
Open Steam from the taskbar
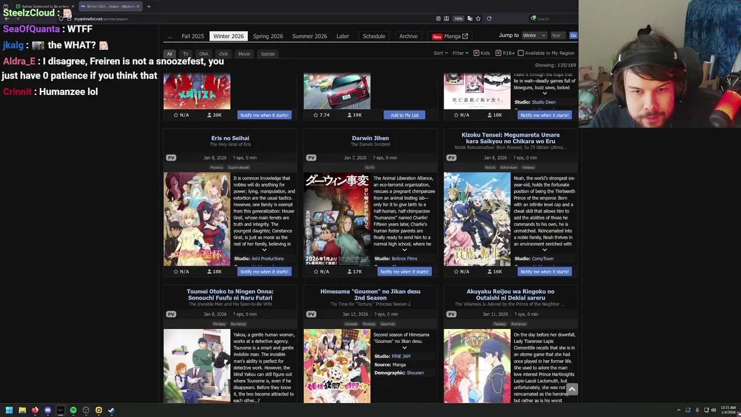[x=111, y=410]
